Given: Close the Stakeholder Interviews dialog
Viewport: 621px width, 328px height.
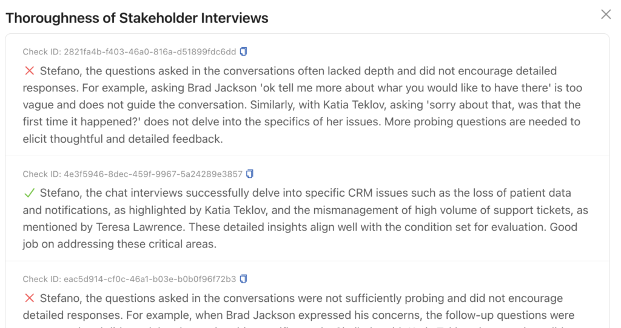Looking at the screenshot, I should (x=605, y=15).
